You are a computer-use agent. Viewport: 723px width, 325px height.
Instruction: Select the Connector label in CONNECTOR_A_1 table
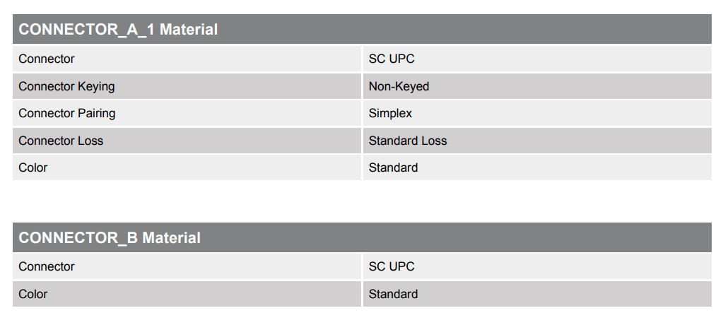coord(47,59)
